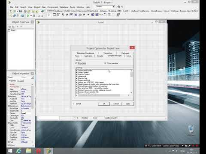The height and width of the screenshot is (154, 206).
Task: Open File Explorer from the taskbar
Action: pyautogui.click(x=28, y=151)
